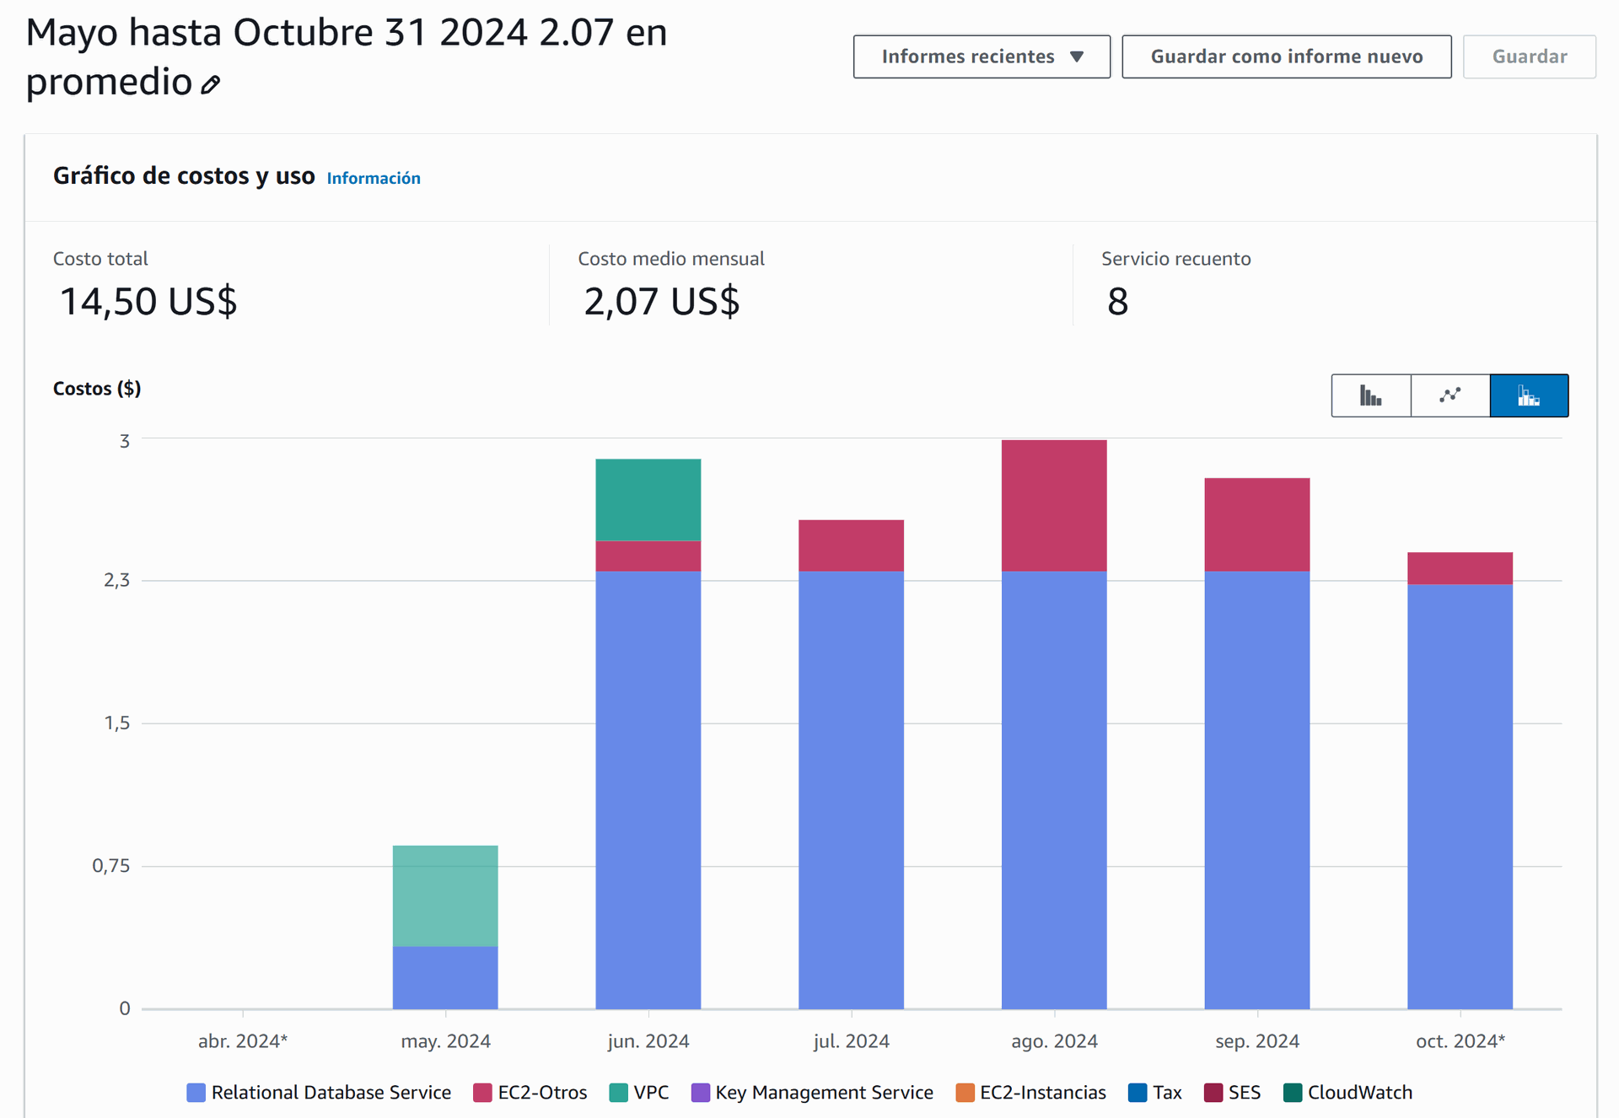Image resolution: width=1619 pixels, height=1118 pixels.
Task: Toggle Relational Database Service legend swatch
Action: click(x=196, y=1093)
